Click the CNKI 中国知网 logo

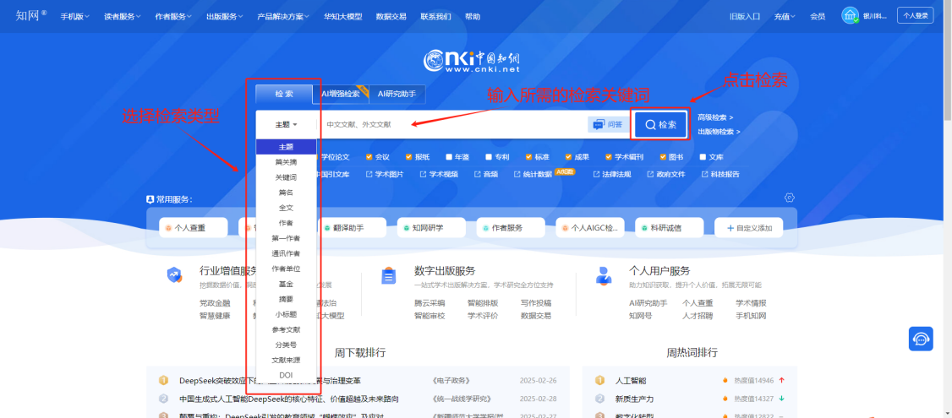[472, 62]
